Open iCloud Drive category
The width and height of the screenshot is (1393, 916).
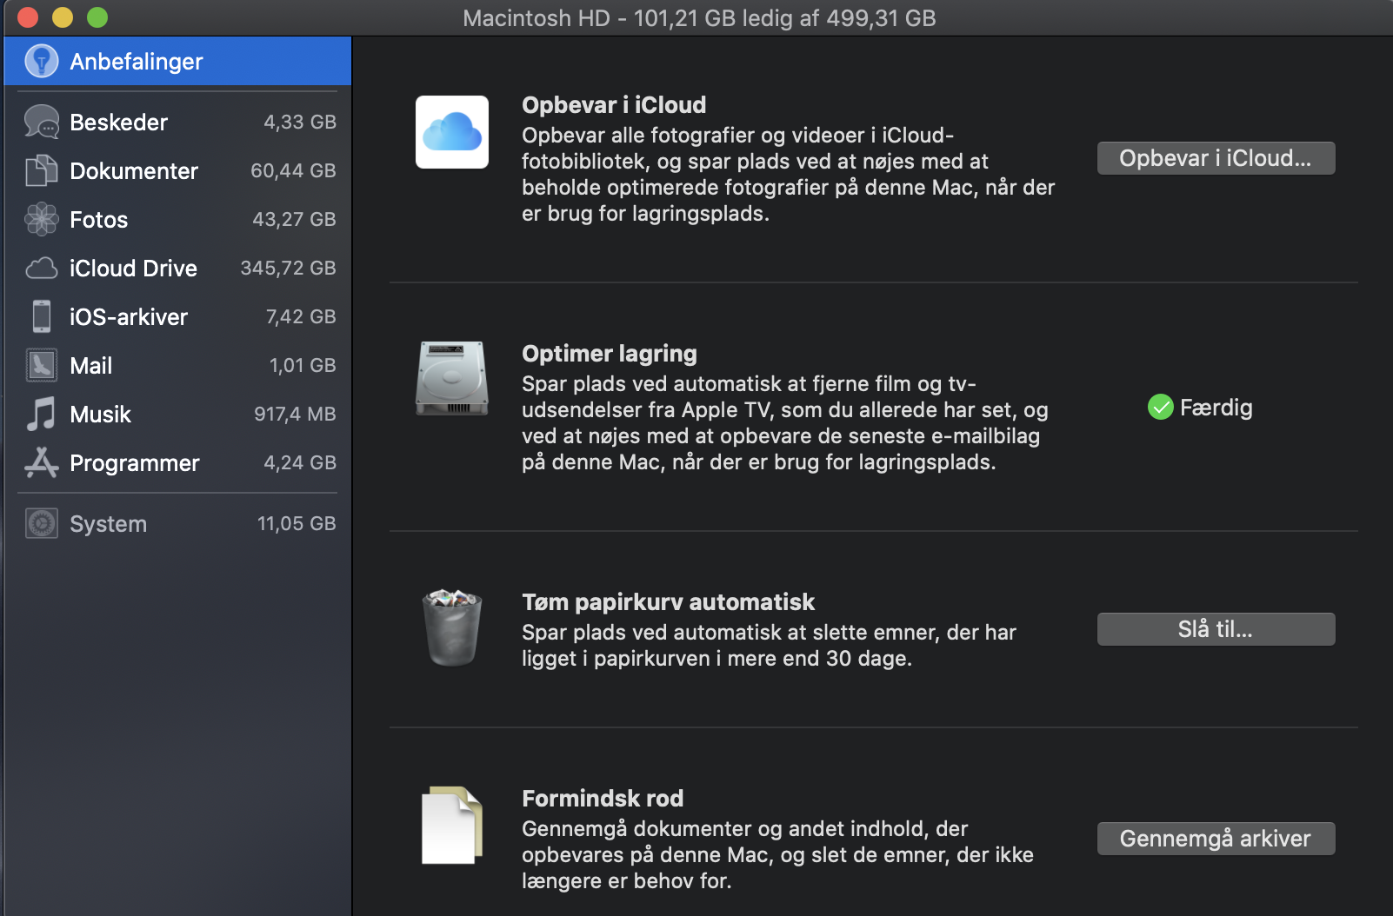(177, 268)
